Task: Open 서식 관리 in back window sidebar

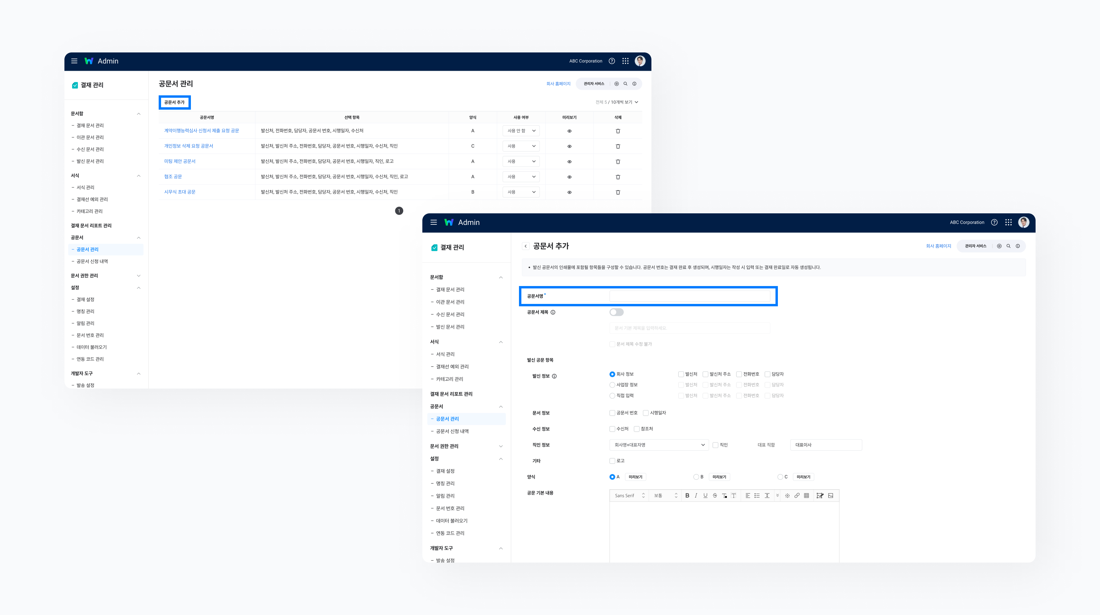Action: (x=85, y=188)
